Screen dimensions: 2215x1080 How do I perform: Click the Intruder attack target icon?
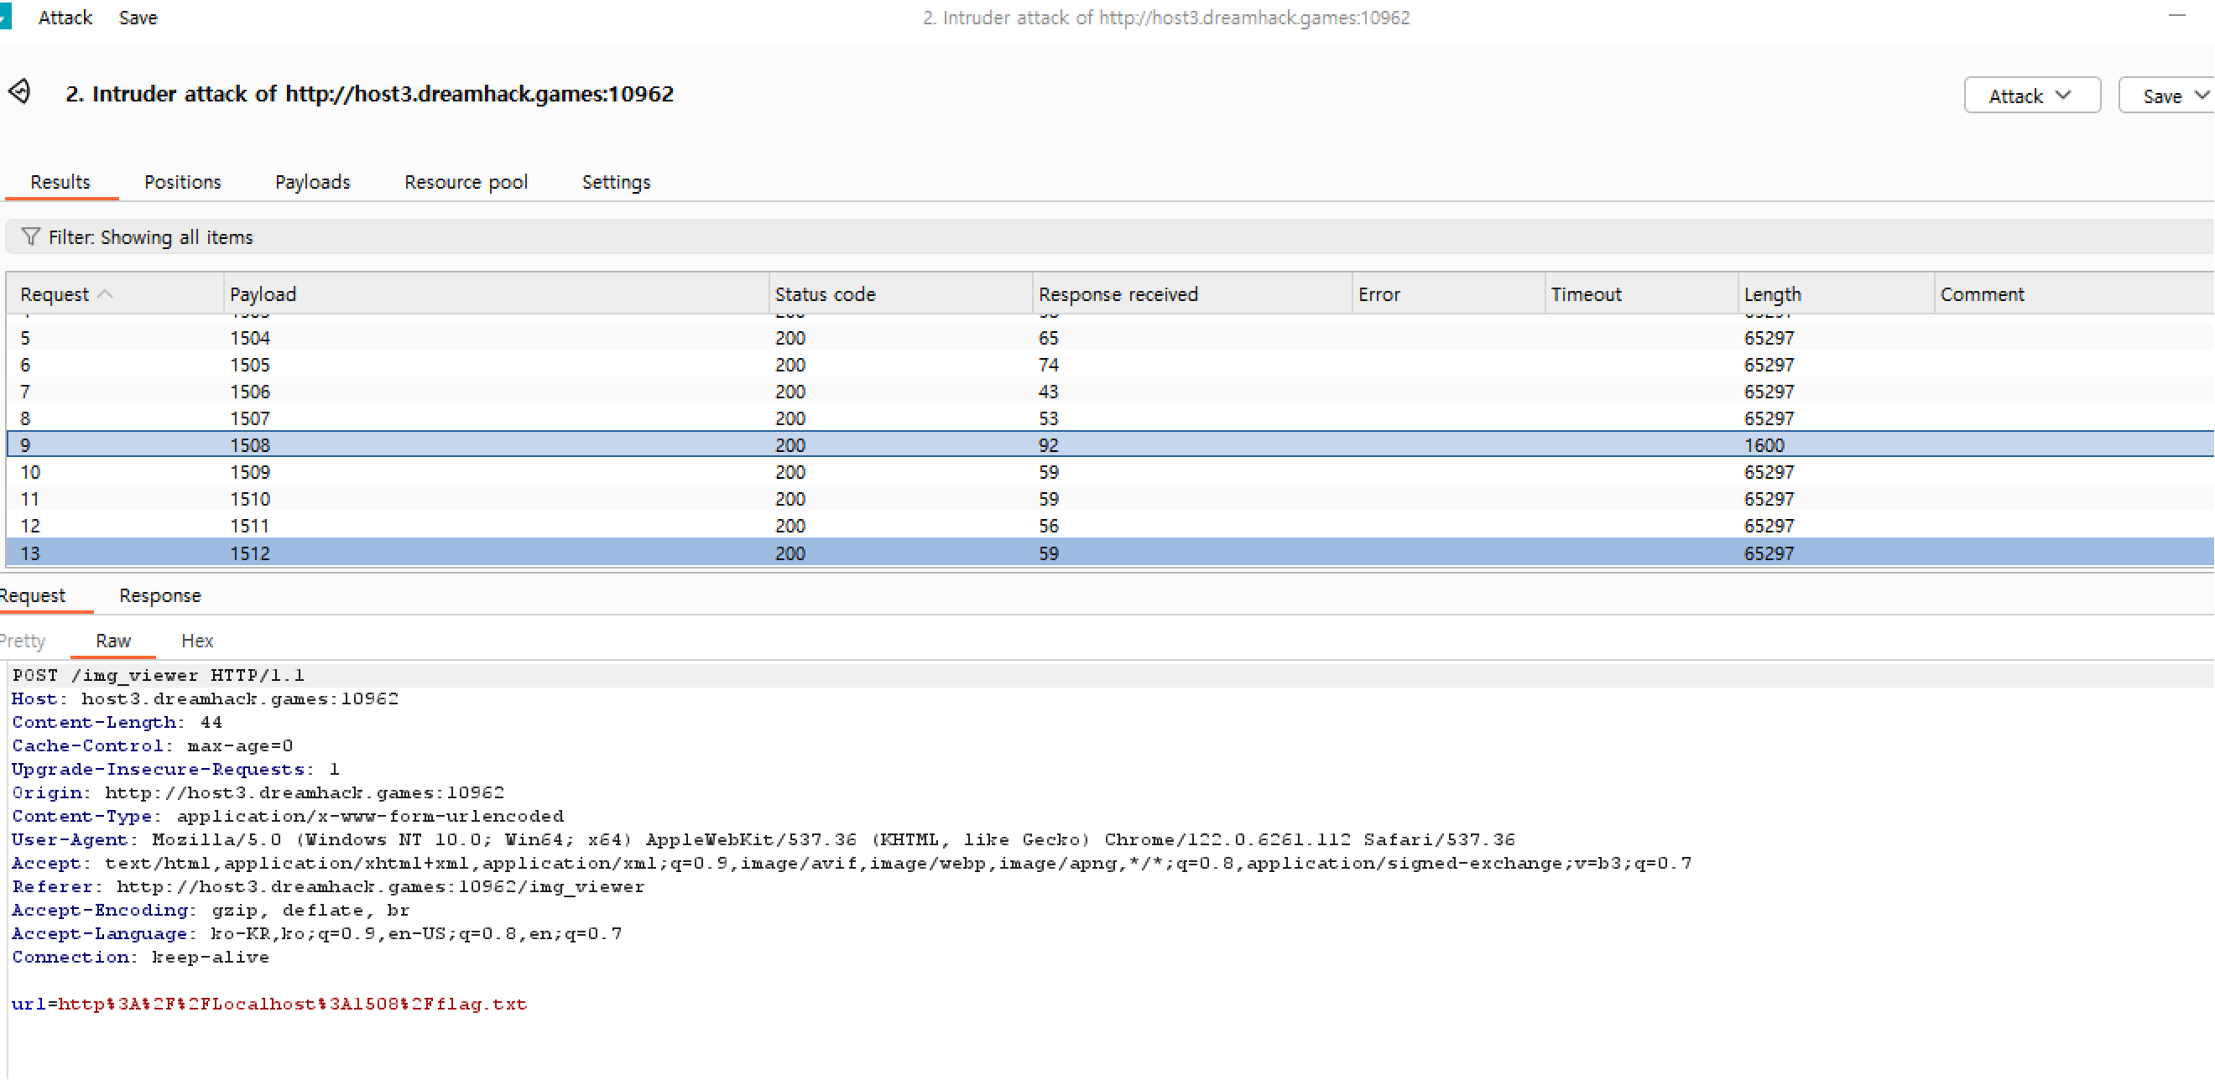(x=19, y=91)
